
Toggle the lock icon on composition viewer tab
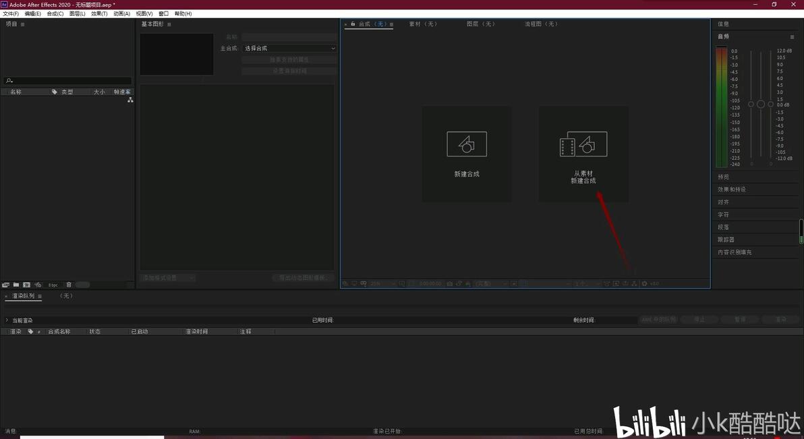click(353, 24)
